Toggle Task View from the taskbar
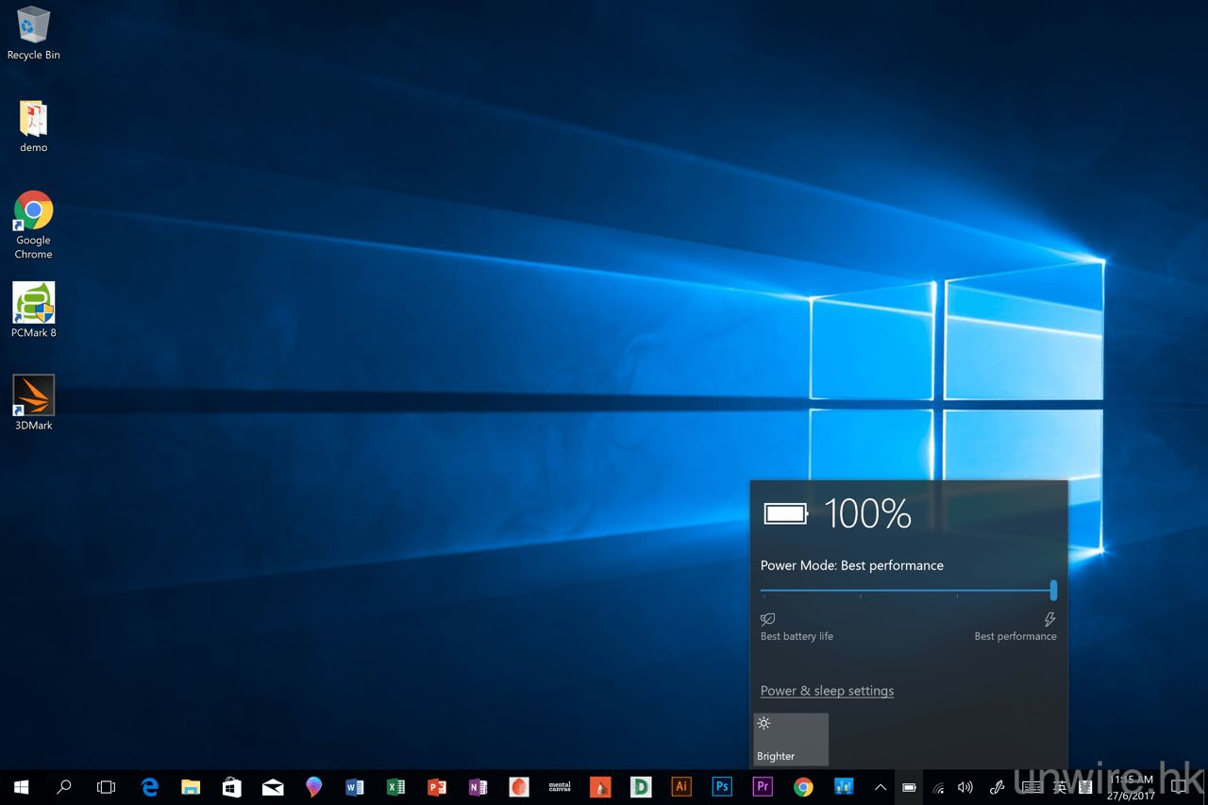This screenshot has height=805, width=1208. coord(107,787)
